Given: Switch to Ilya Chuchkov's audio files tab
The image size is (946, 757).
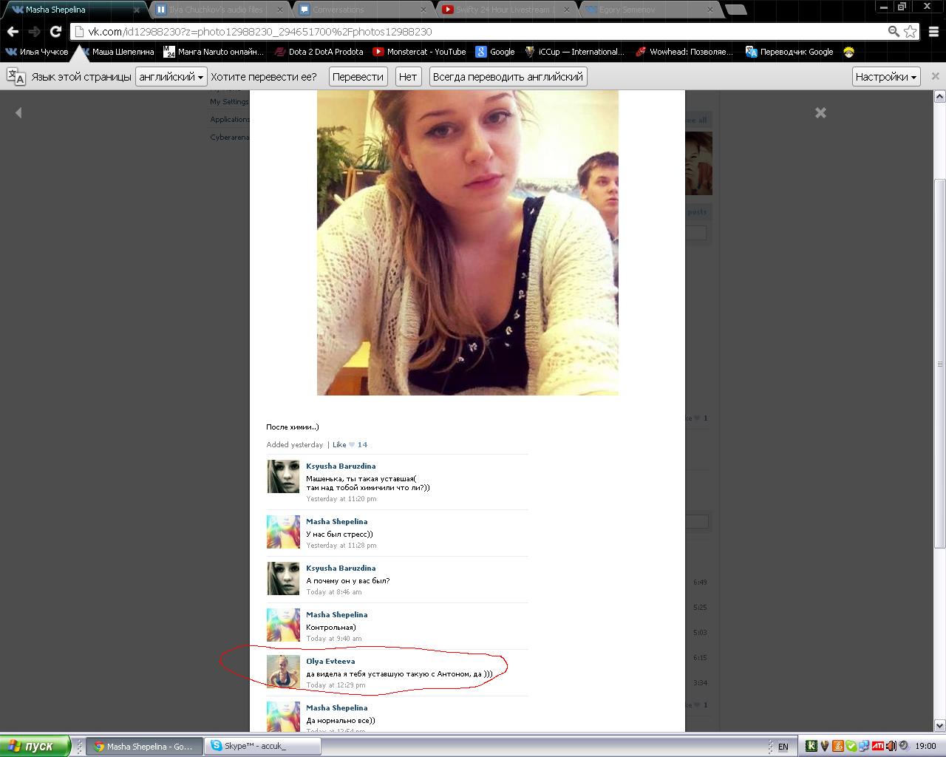Looking at the screenshot, I should tap(220, 10).
